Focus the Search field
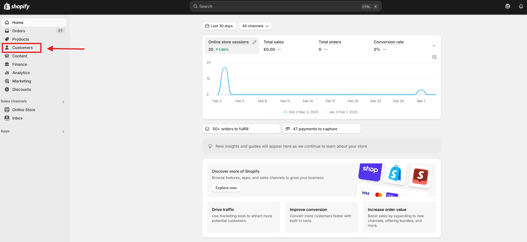527x242 pixels. [x=286, y=6]
